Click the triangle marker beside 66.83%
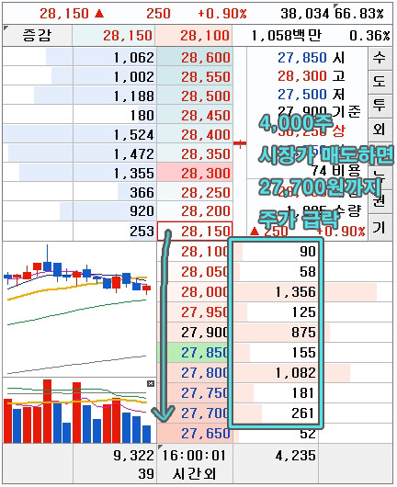 coord(335,6)
